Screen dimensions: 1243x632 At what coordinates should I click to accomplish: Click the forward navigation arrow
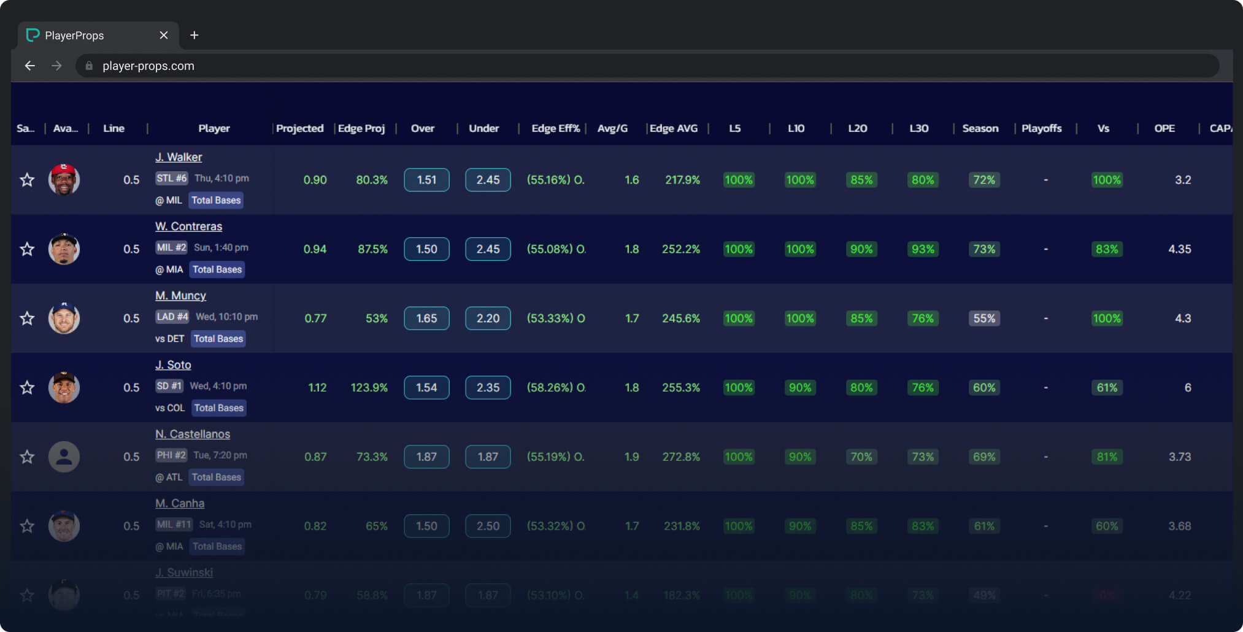coord(56,66)
